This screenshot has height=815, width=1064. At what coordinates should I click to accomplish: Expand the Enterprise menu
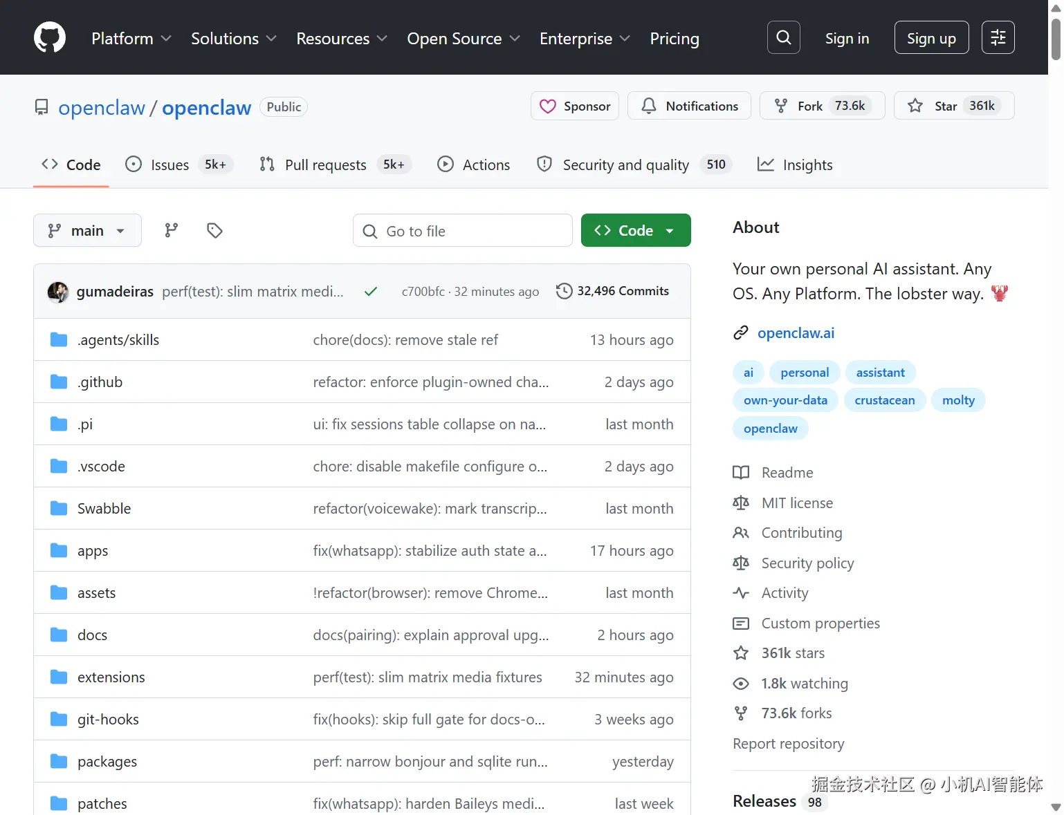pyautogui.click(x=585, y=39)
